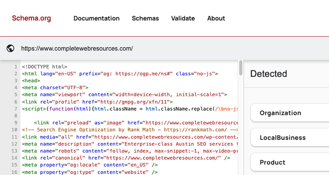This screenshot has height=175, width=329.
Task: Click the Schema.org logo link
Action: point(31,18)
